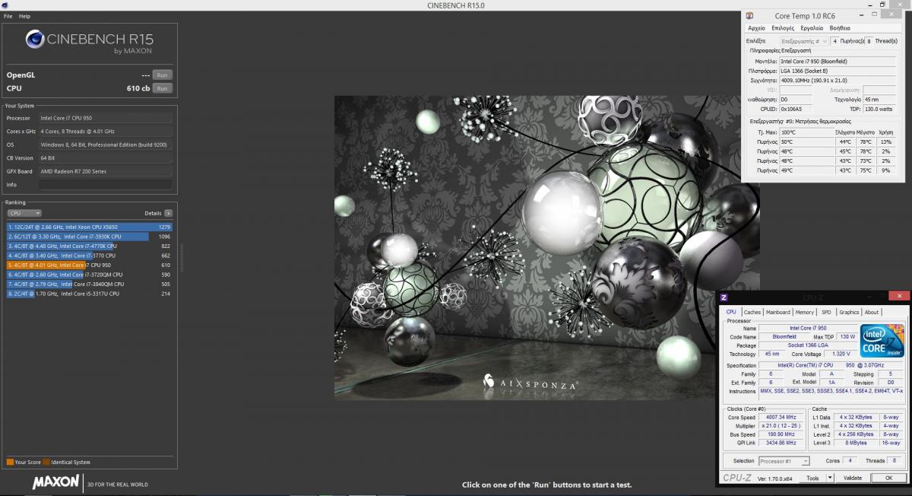Open the Βοήθεια menu in Core Temp

840,28
